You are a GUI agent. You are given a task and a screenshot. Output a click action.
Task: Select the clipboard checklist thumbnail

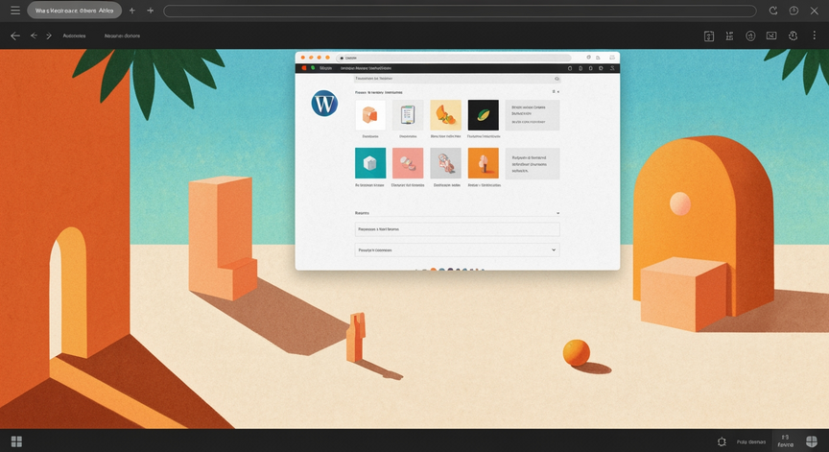point(408,115)
